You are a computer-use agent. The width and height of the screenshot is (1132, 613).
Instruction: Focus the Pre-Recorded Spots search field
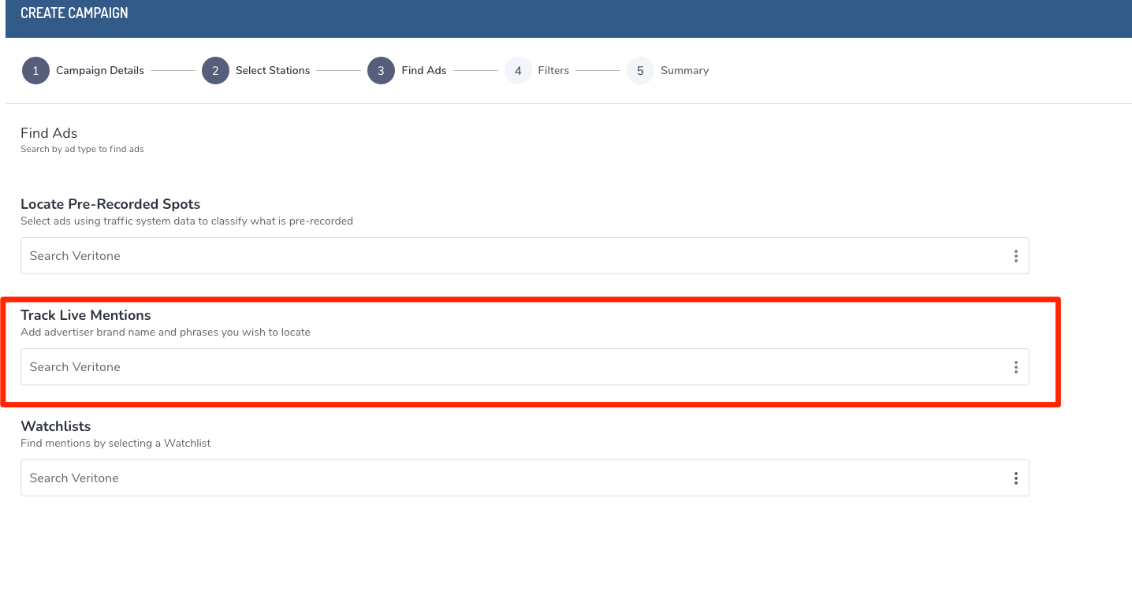(505, 256)
